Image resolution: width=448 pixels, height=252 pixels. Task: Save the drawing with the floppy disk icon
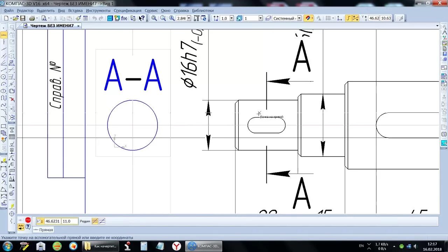(23, 18)
